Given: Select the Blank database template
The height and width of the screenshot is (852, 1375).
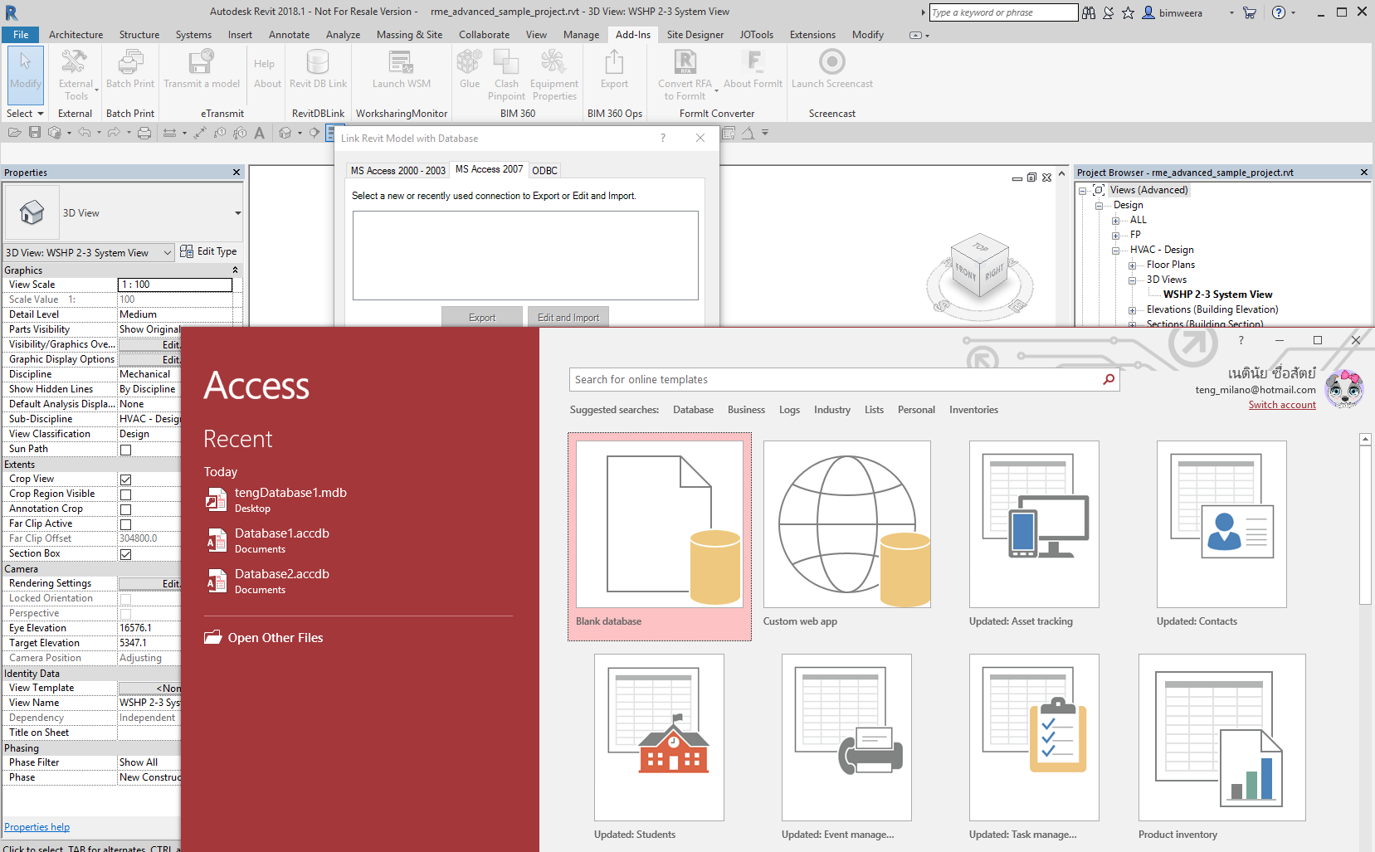Looking at the screenshot, I should [x=660, y=536].
